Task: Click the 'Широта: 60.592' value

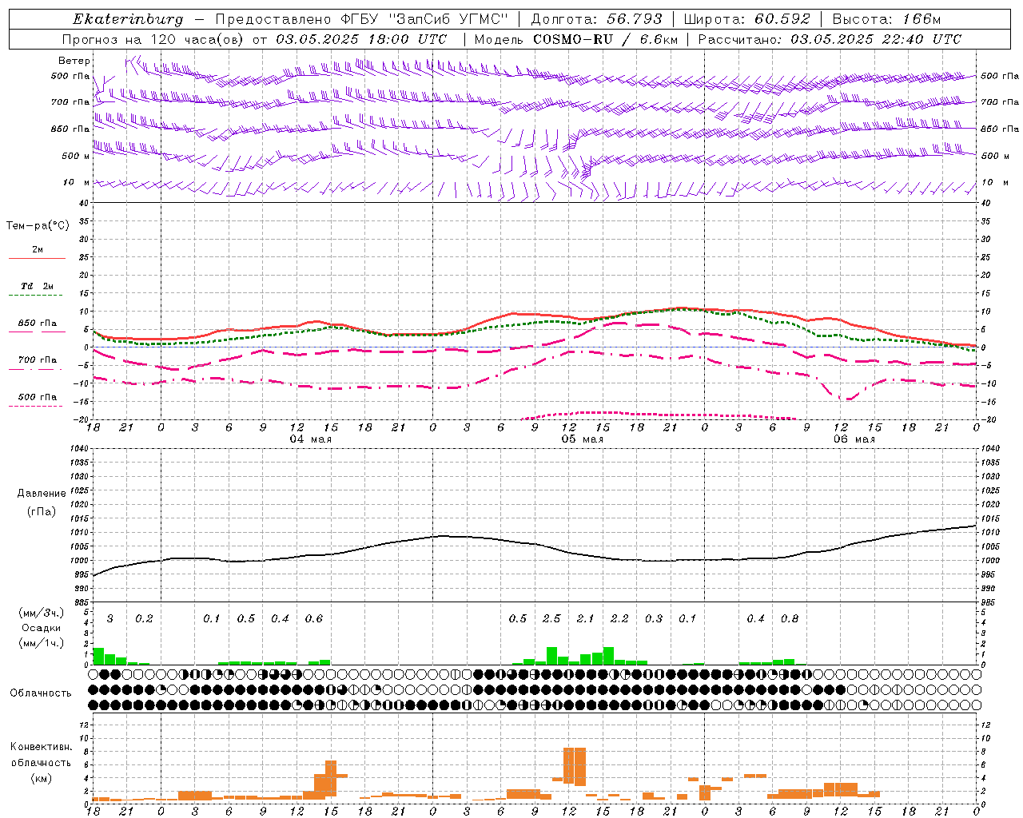Action: pyautogui.click(x=746, y=19)
